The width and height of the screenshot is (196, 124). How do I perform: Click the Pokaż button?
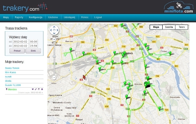17,51
